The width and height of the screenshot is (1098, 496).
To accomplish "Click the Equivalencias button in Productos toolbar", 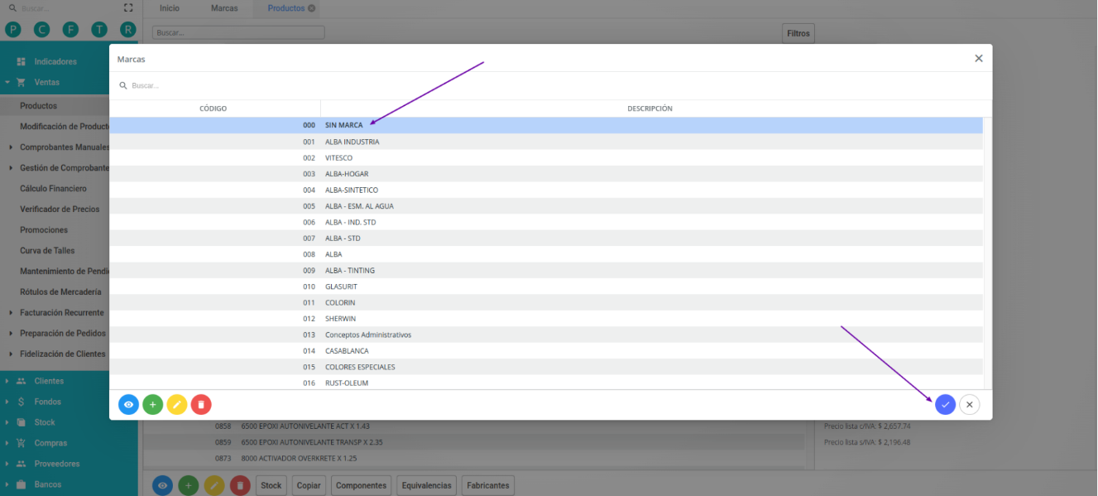I will [x=427, y=485].
